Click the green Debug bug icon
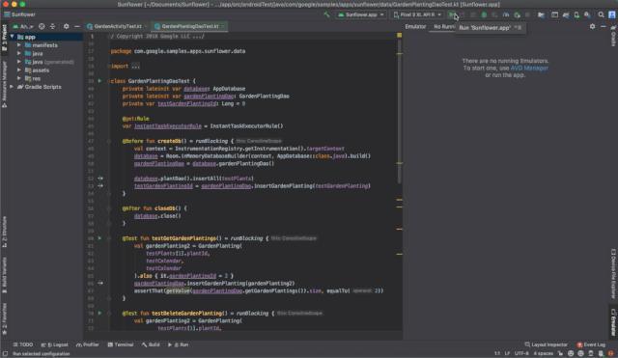Image resolution: width=618 pixels, height=358 pixels. [x=484, y=14]
